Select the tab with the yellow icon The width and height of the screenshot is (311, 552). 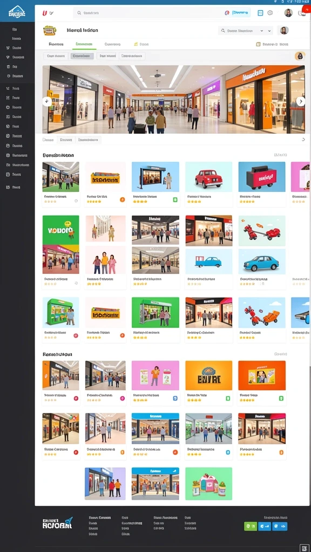pos(141,44)
